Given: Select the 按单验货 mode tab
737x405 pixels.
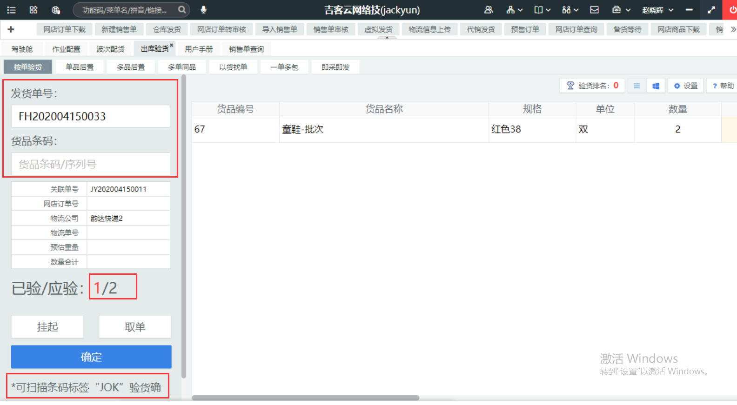Looking at the screenshot, I should [x=28, y=67].
